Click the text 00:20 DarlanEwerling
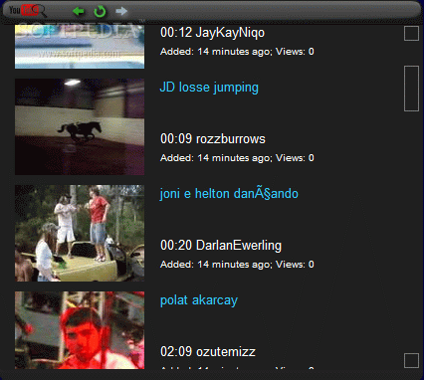426x380 pixels. pos(221,246)
